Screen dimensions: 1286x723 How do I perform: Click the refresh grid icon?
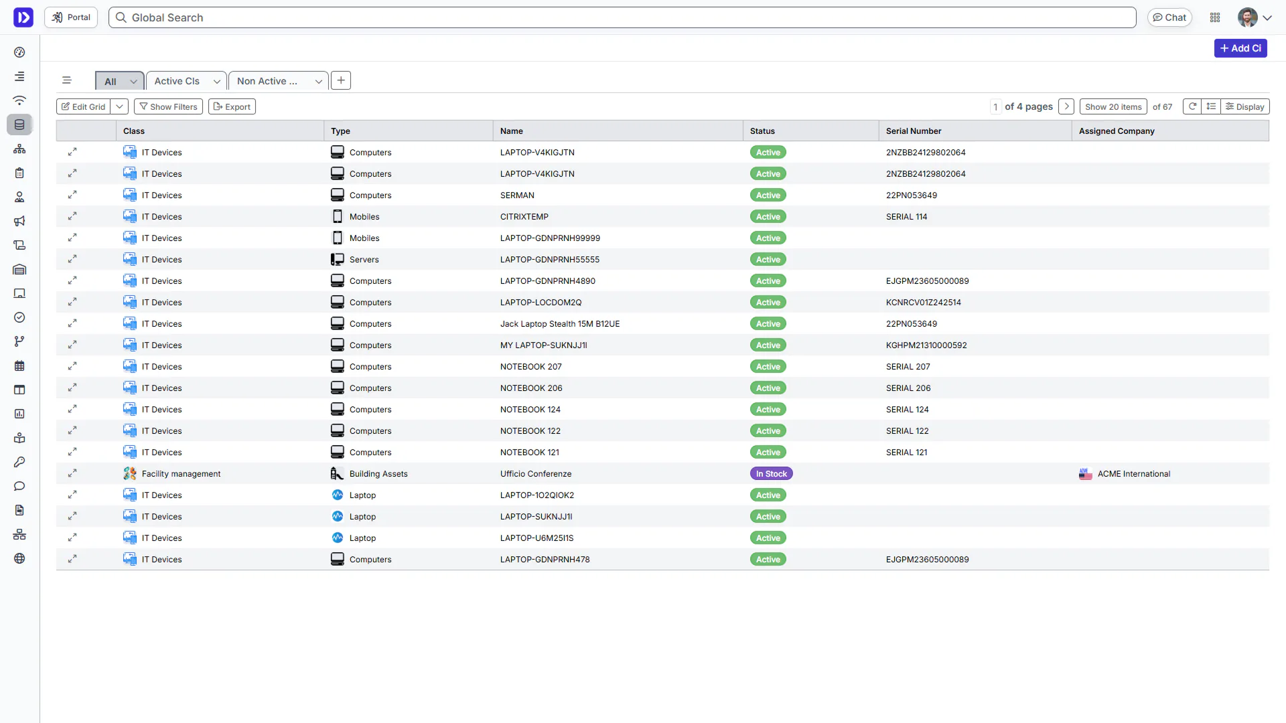(1192, 106)
